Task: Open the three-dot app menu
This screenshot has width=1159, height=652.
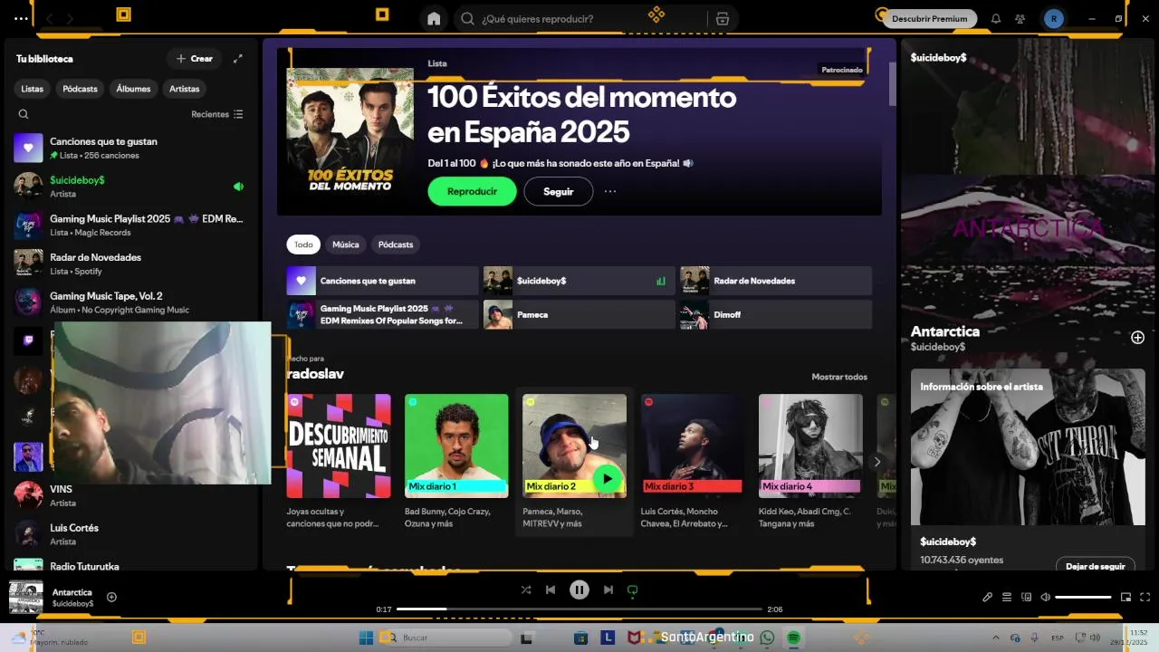Action: (x=21, y=18)
